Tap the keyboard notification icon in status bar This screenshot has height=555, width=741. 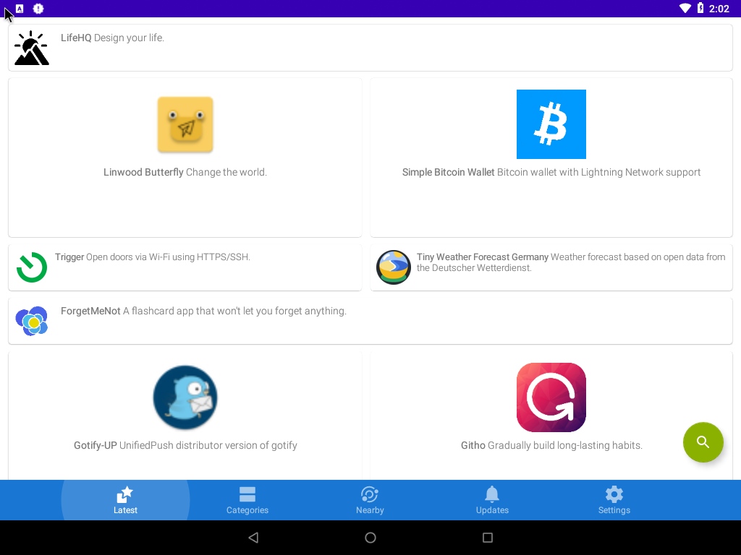pyautogui.click(x=20, y=9)
